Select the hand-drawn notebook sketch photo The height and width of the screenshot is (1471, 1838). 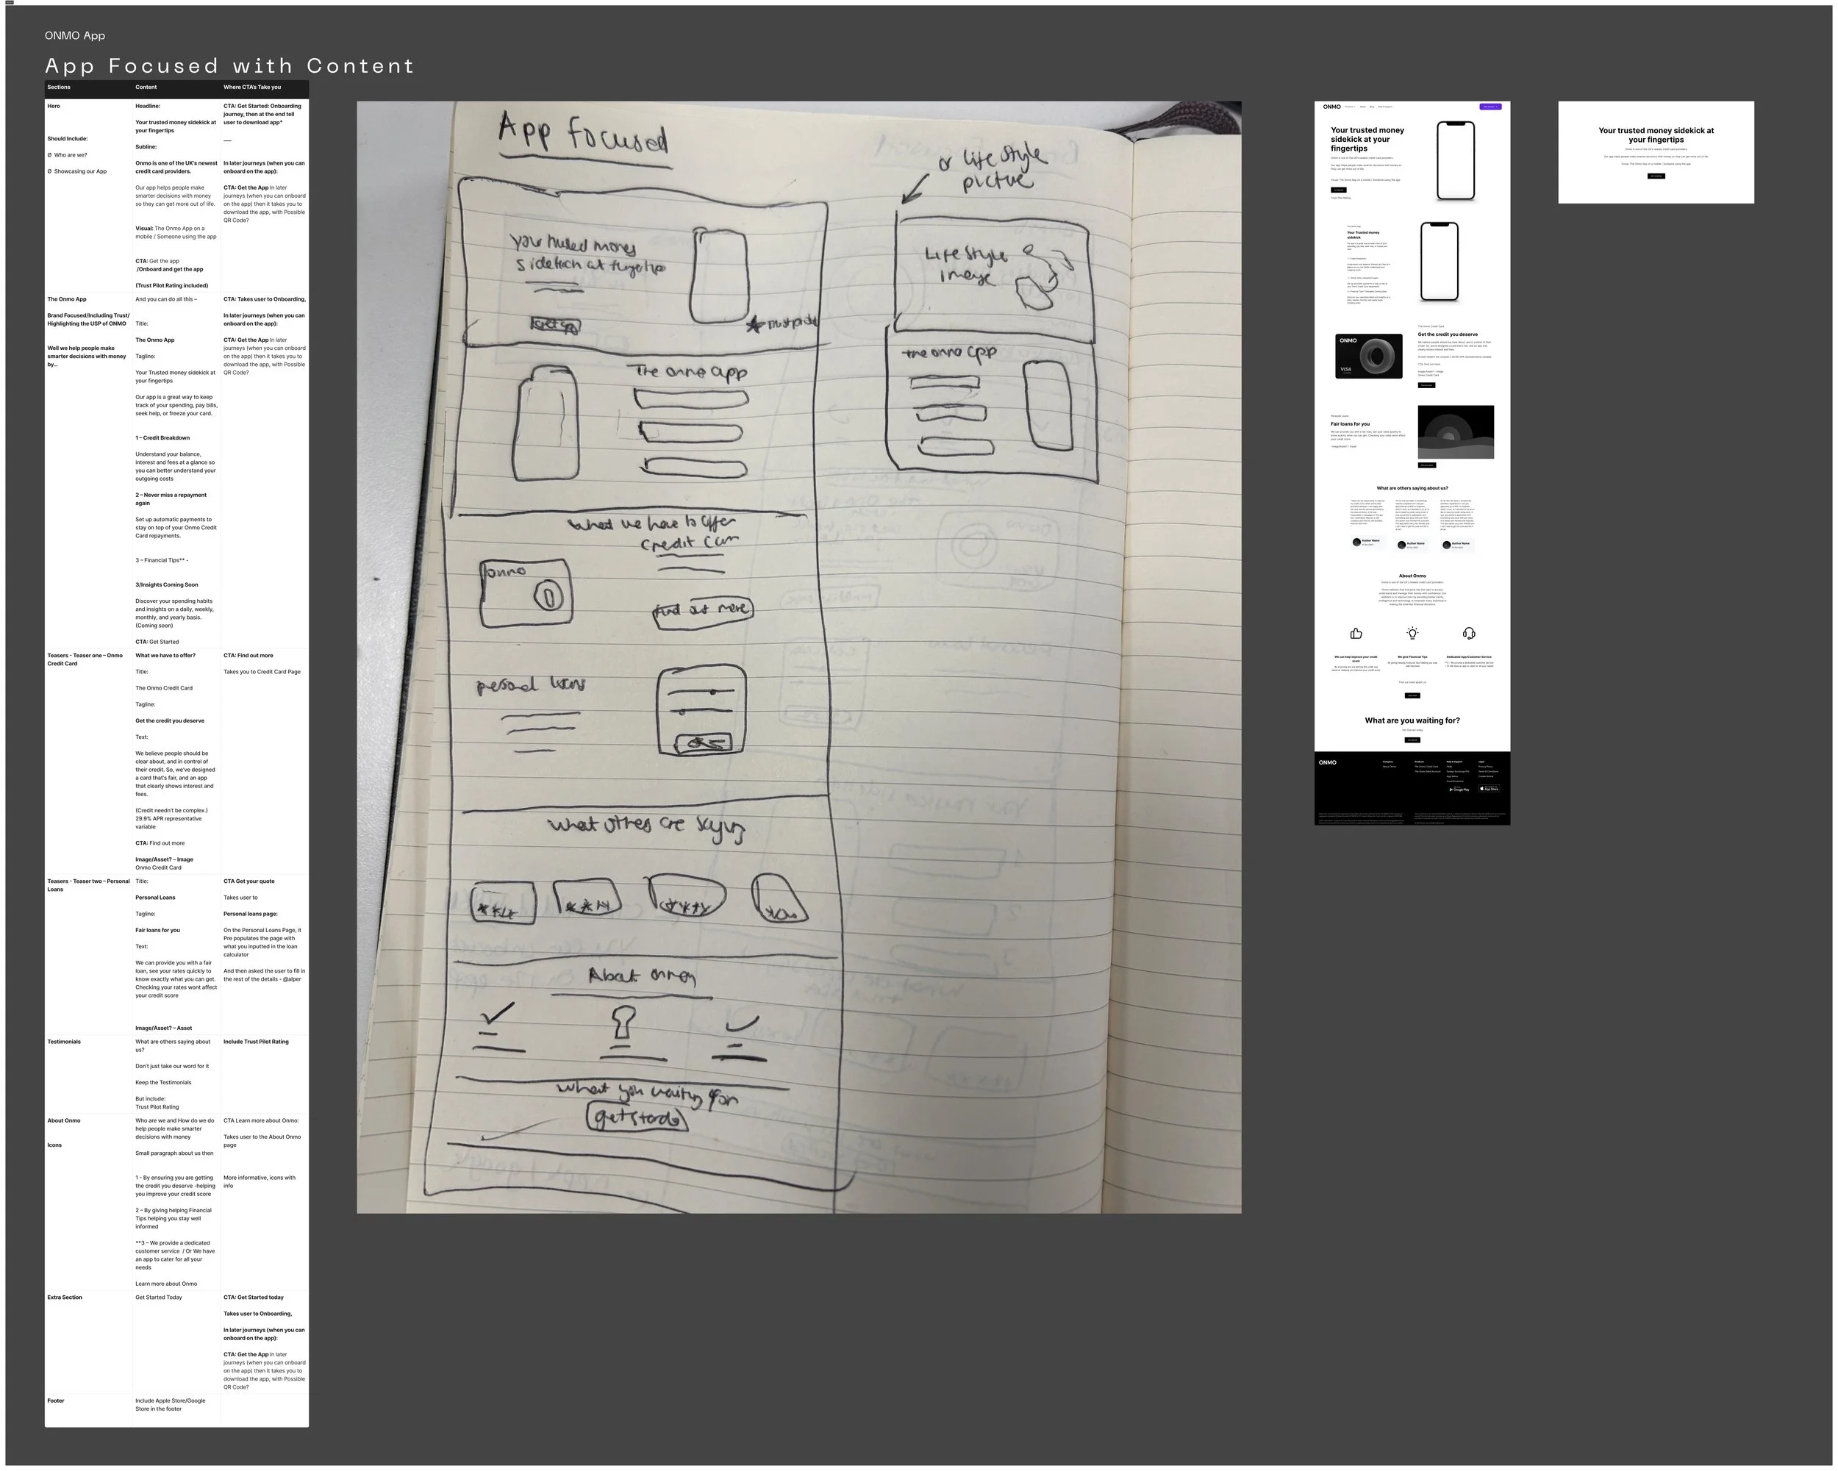(x=798, y=656)
